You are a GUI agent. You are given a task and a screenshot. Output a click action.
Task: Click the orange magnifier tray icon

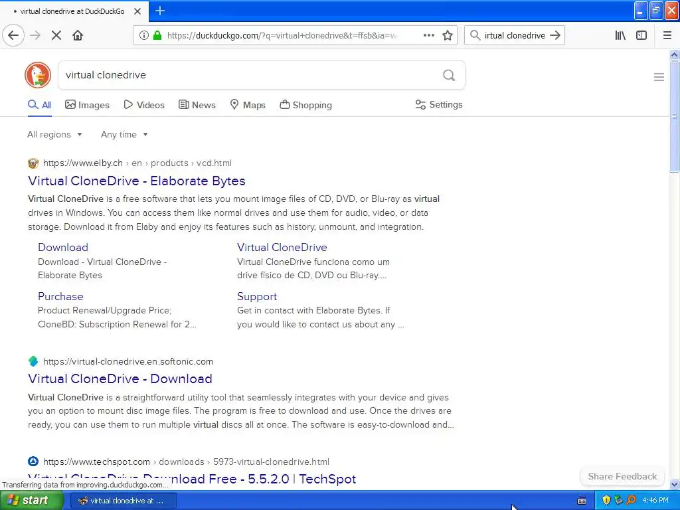(631, 500)
